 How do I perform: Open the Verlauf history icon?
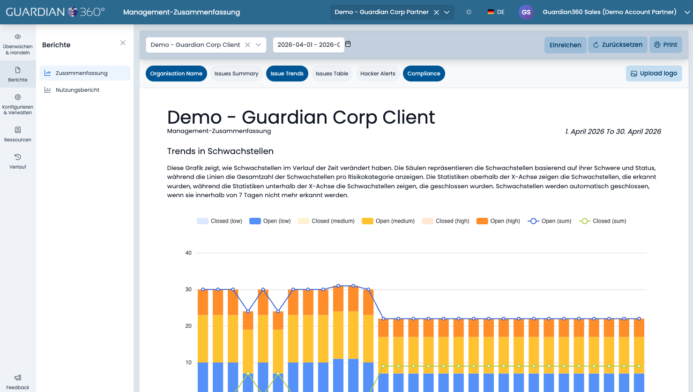pos(18,157)
